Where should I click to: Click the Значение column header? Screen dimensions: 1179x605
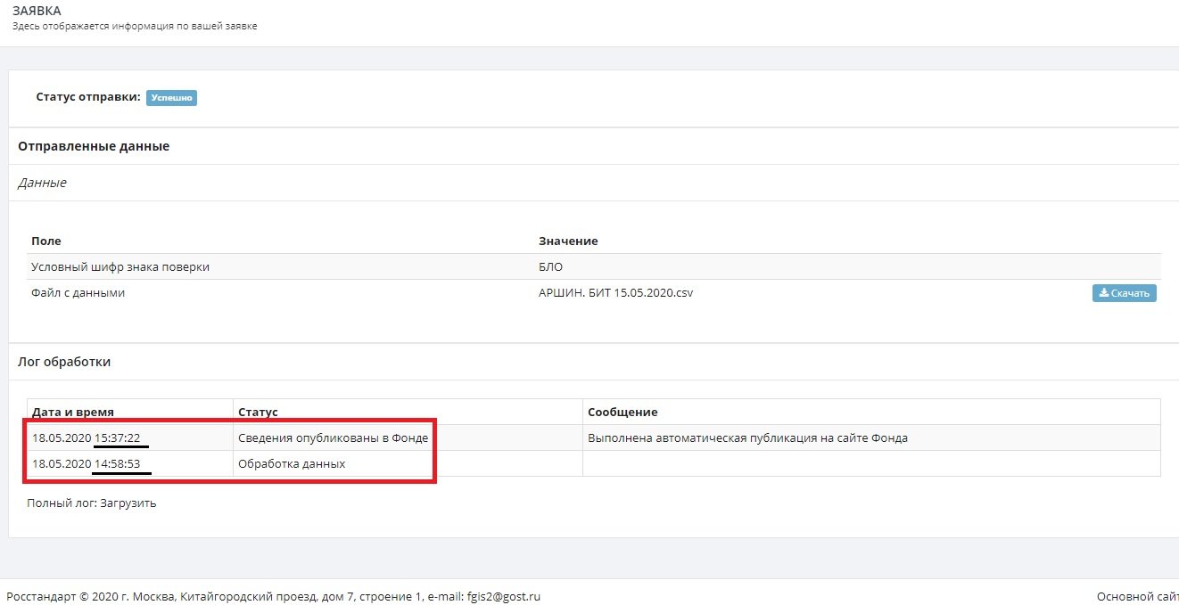[568, 241]
